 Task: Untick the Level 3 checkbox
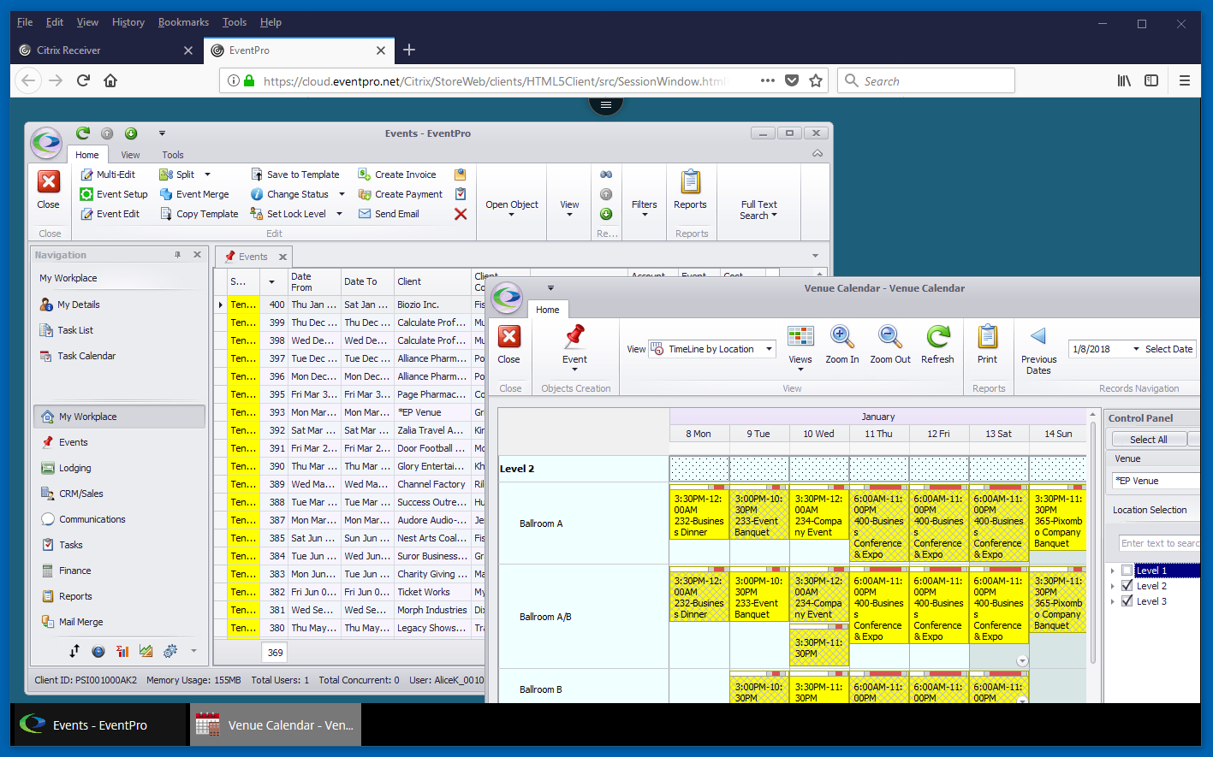click(x=1127, y=601)
